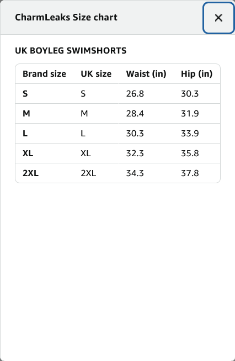Select the Brand size column header
The image size is (235, 361).
click(x=44, y=74)
